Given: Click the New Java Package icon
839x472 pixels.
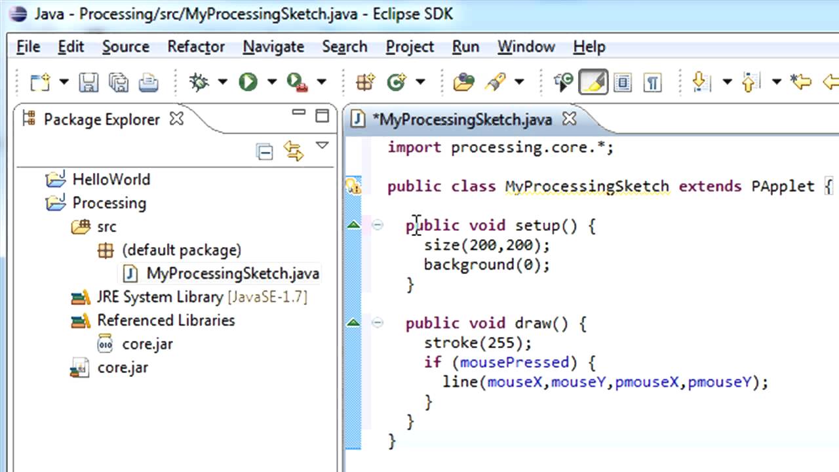Looking at the screenshot, I should pyautogui.click(x=365, y=82).
